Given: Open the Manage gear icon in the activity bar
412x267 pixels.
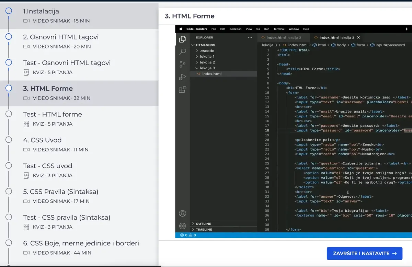Looking at the screenshot, I should (183, 226).
